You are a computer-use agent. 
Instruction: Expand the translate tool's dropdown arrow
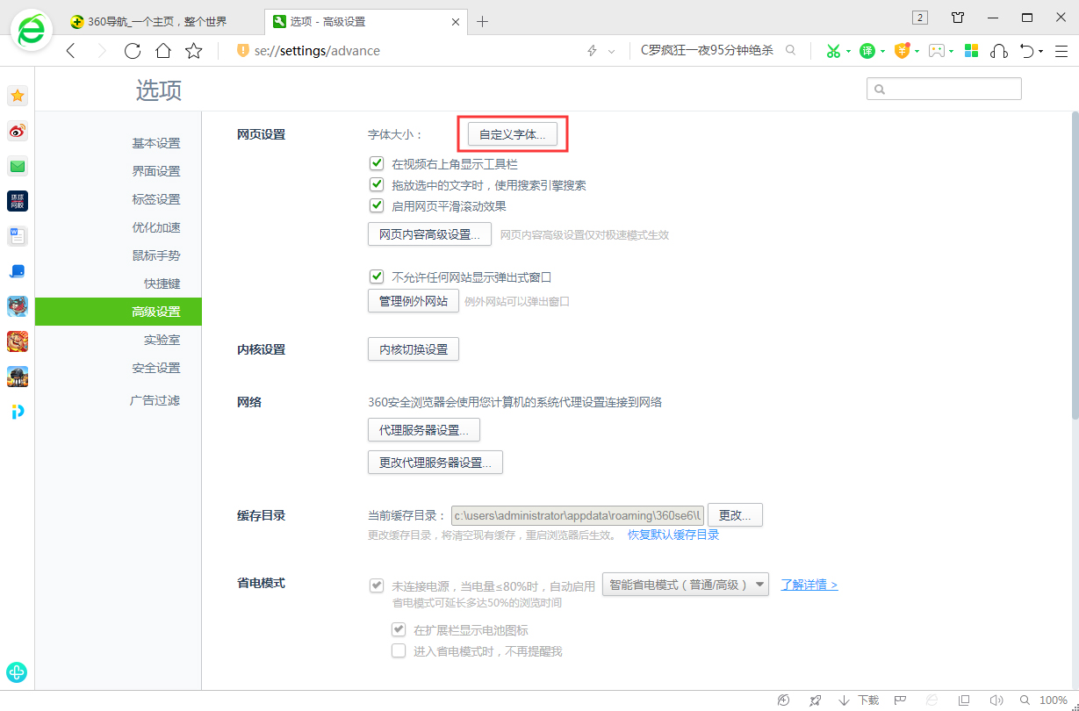[883, 51]
